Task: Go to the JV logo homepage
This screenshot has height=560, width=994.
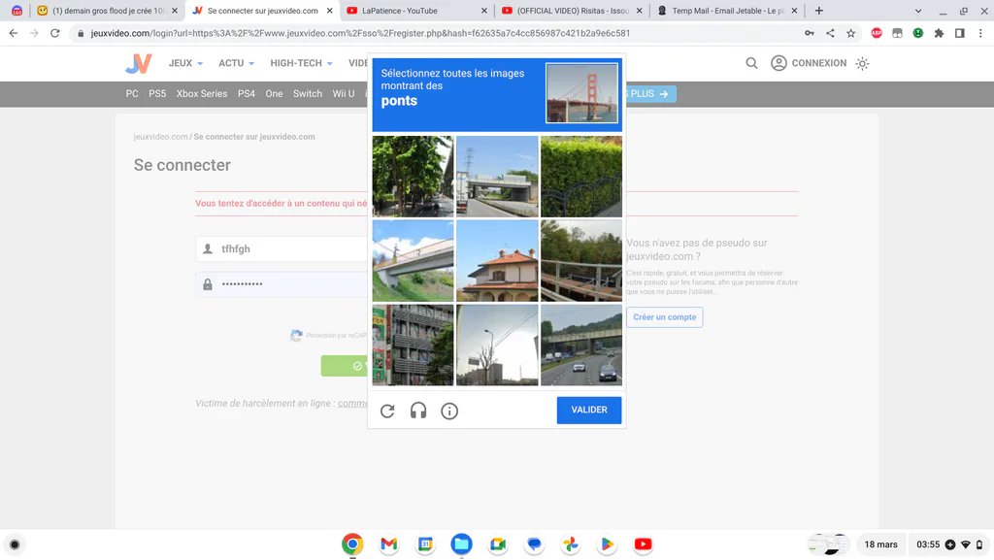Action: tap(138, 63)
